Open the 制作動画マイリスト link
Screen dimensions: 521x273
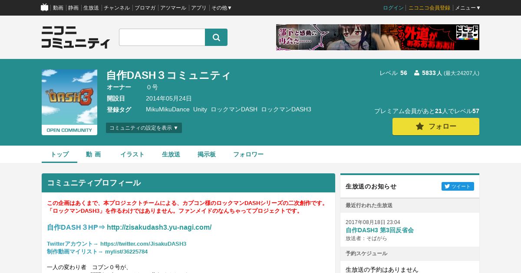(97, 251)
